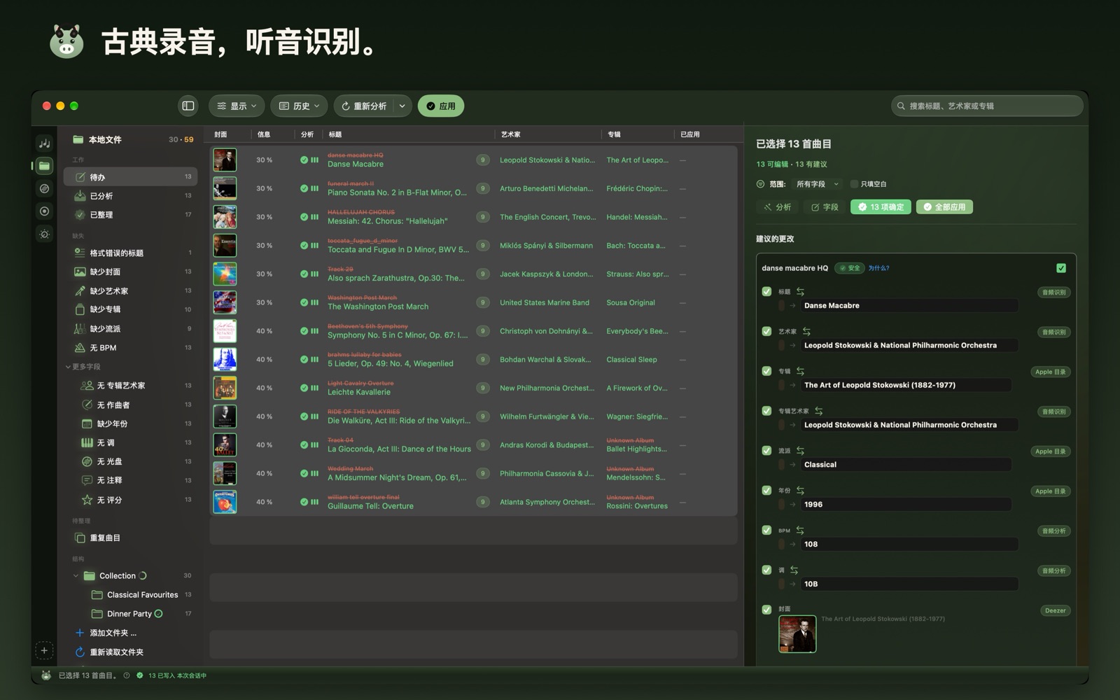Collapse the 更多字段 section
This screenshot has height=700, width=1120.
[68, 367]
